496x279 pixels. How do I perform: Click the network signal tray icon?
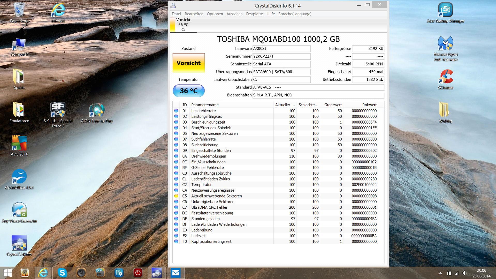coord(457,273)
